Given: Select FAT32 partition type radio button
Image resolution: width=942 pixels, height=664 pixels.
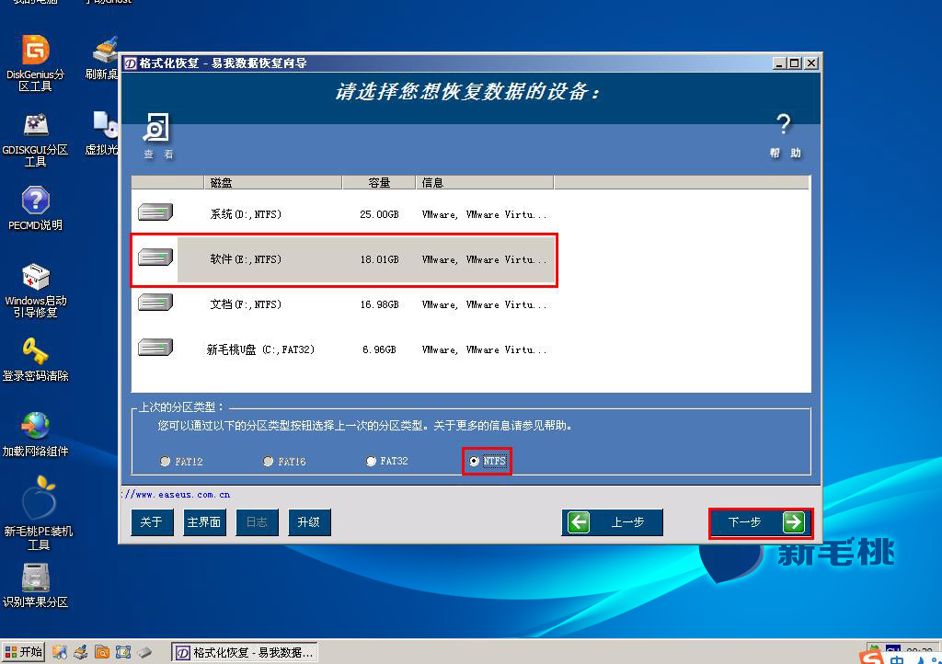Looking at the screenshot, I should pyautogui.click(x=371, y=461).
